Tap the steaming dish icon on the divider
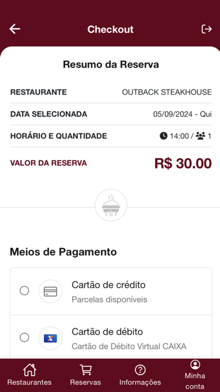This screenshot has width=220, height=392. (x=111, y=205)
